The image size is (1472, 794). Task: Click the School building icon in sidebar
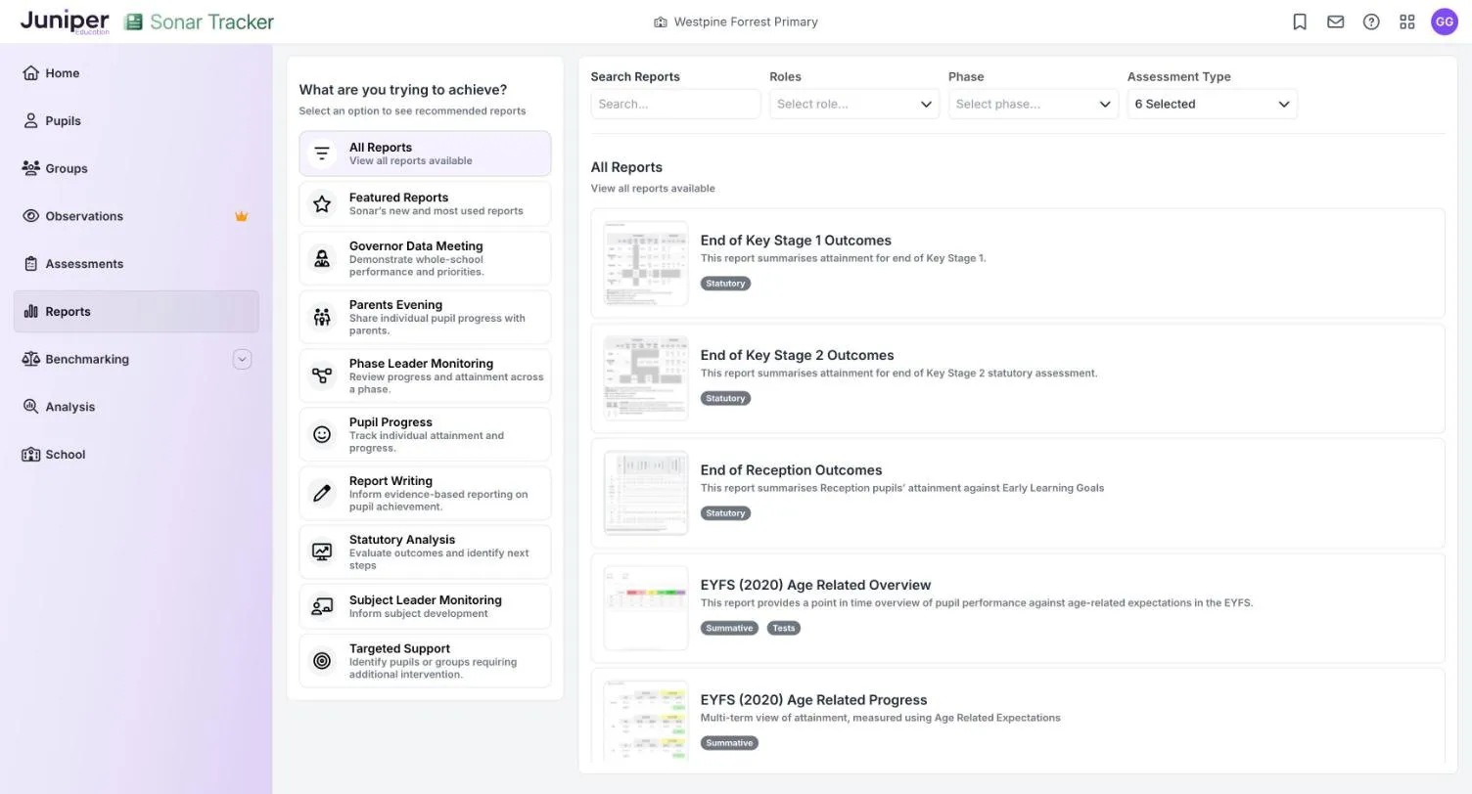click(31, 455)
